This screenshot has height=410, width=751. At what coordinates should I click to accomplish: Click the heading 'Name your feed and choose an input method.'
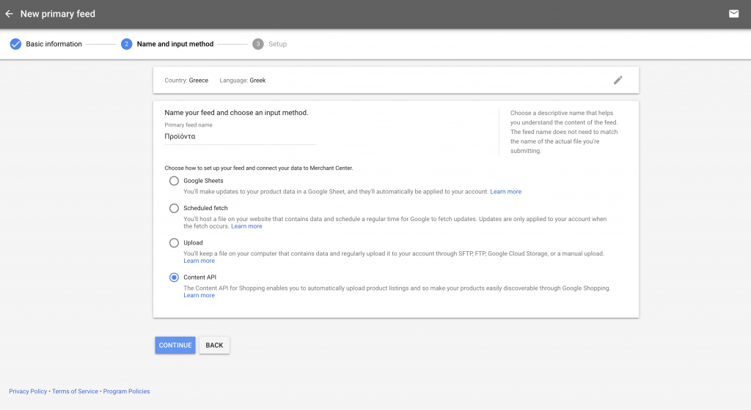[236, 113]
